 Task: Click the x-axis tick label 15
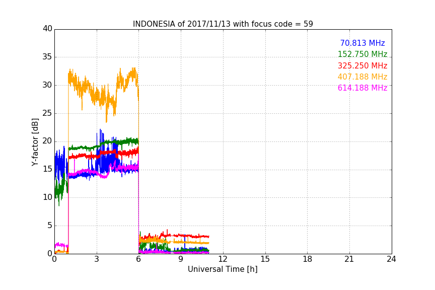pos(265,259)
